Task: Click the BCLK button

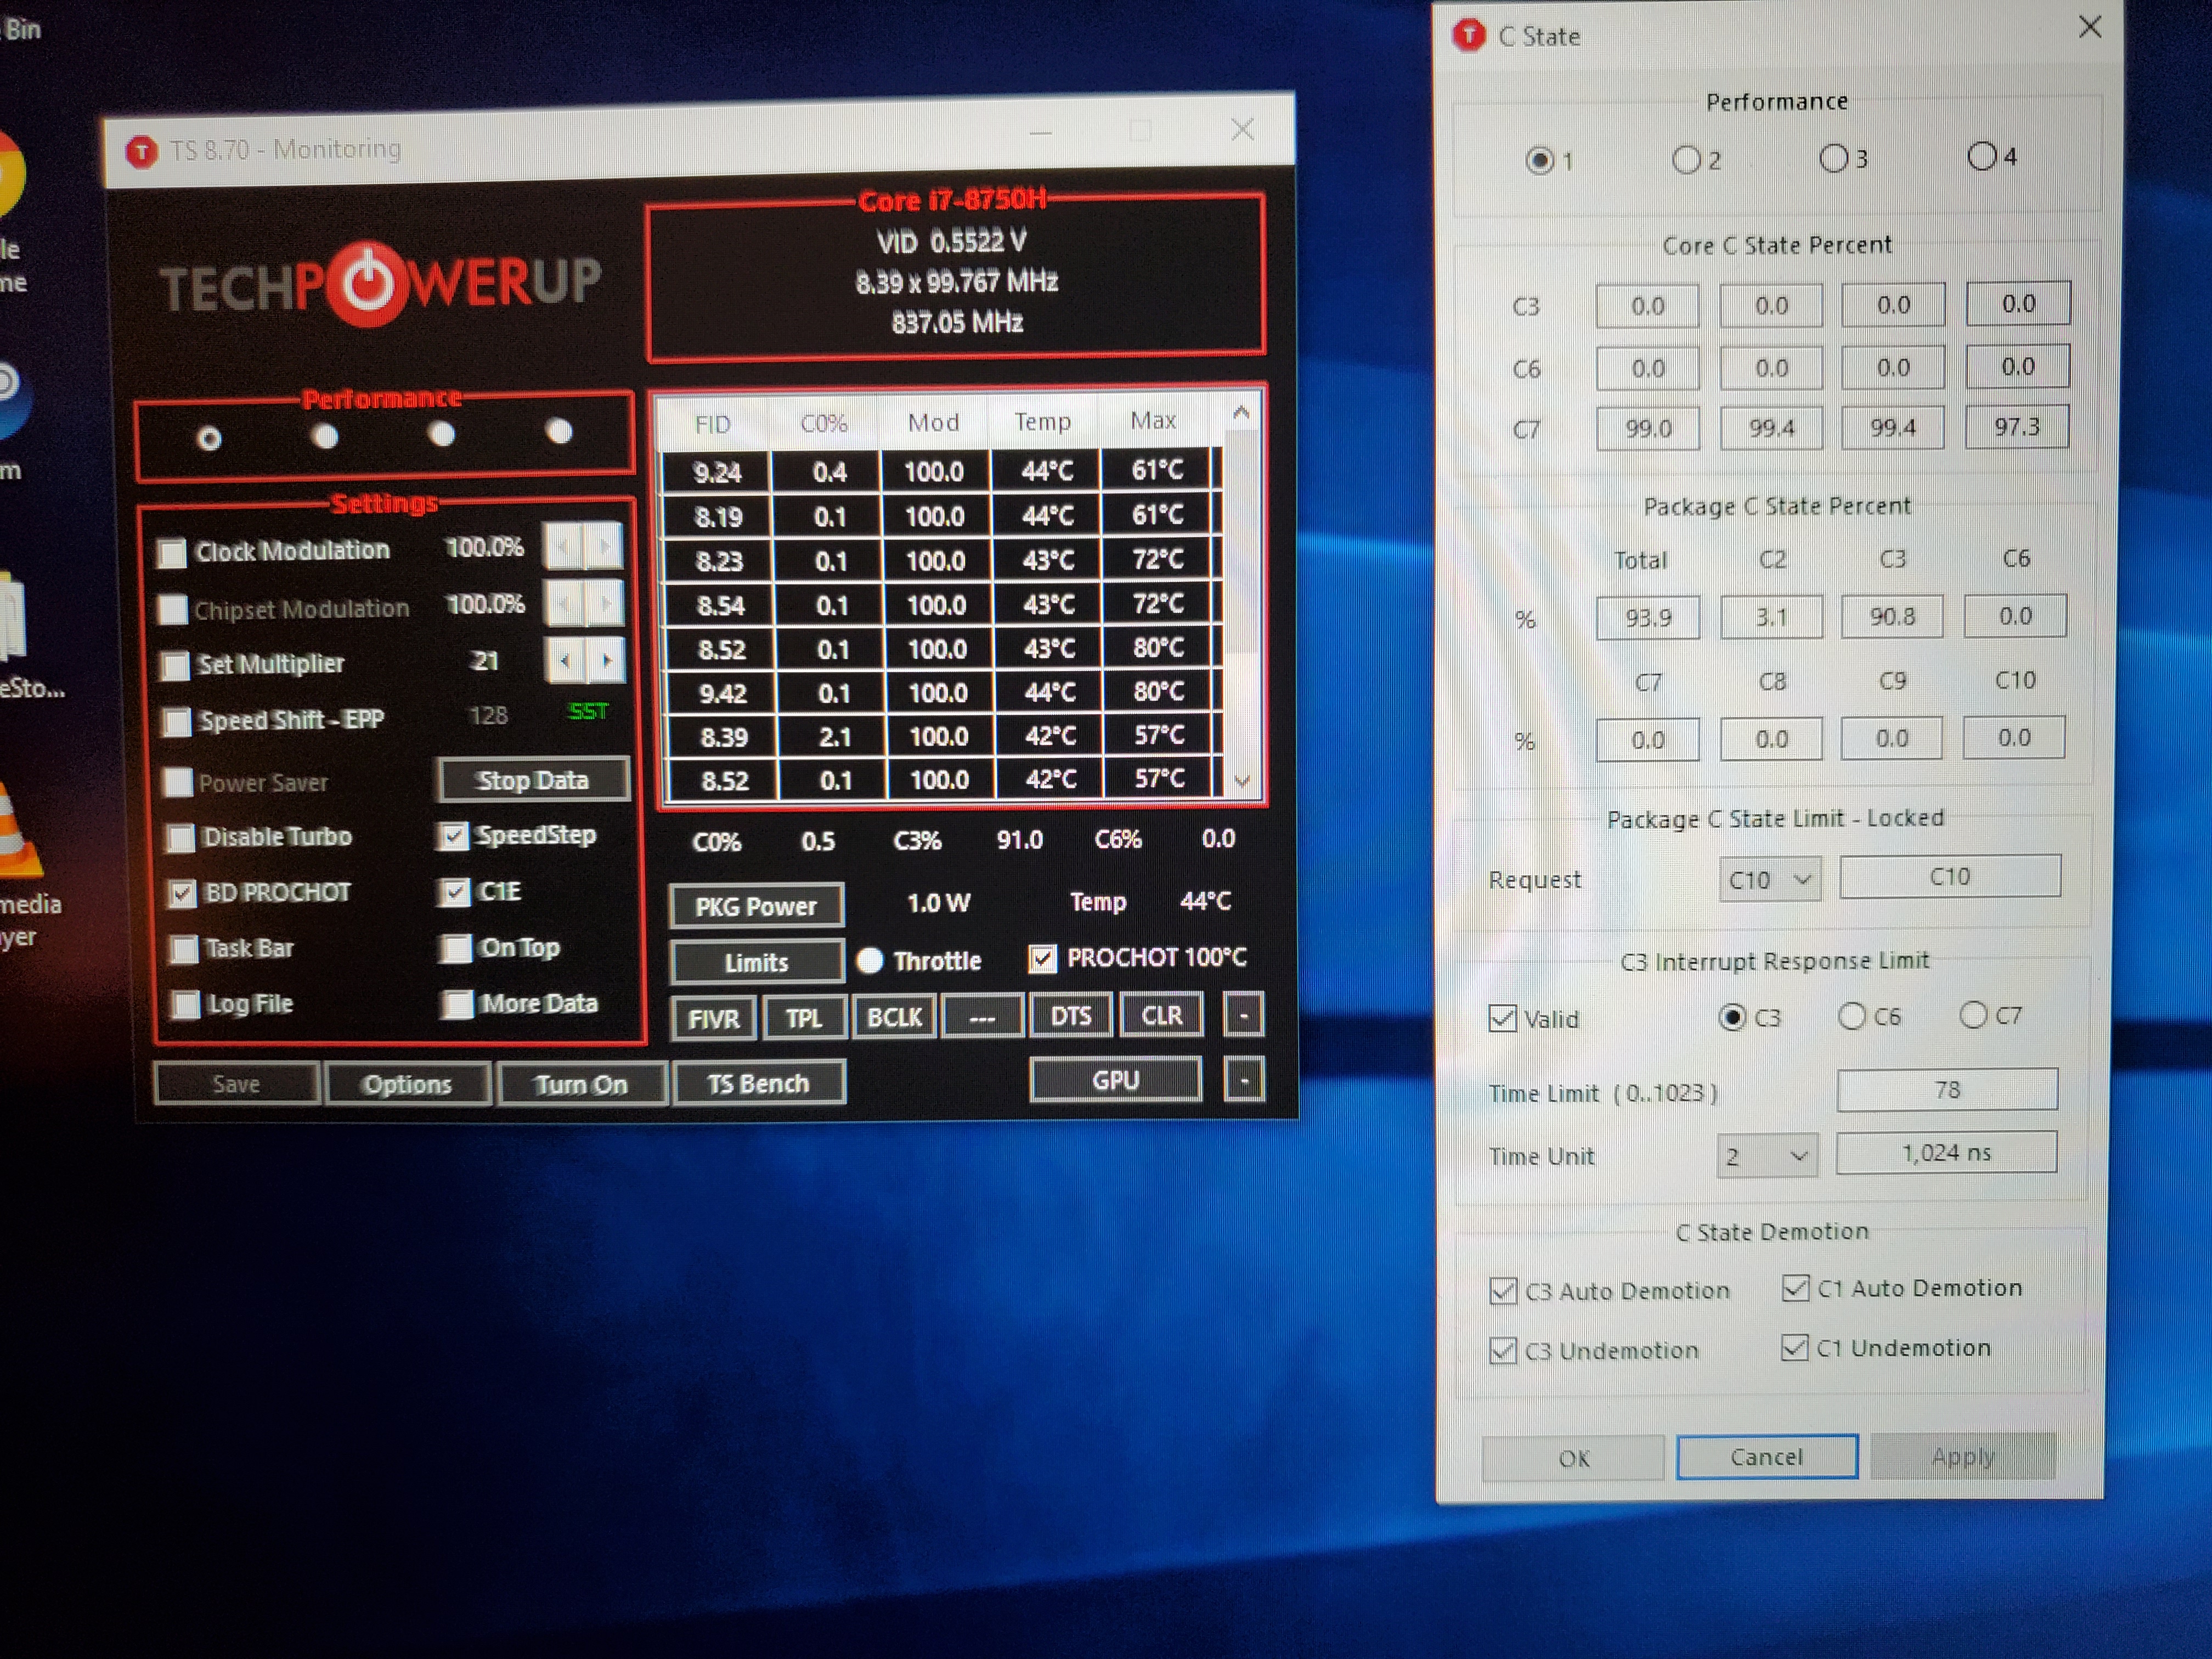Action: tap(895, 1017)
